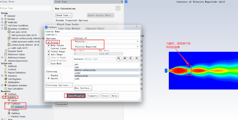Click the Initialization icon

point(6,82)
